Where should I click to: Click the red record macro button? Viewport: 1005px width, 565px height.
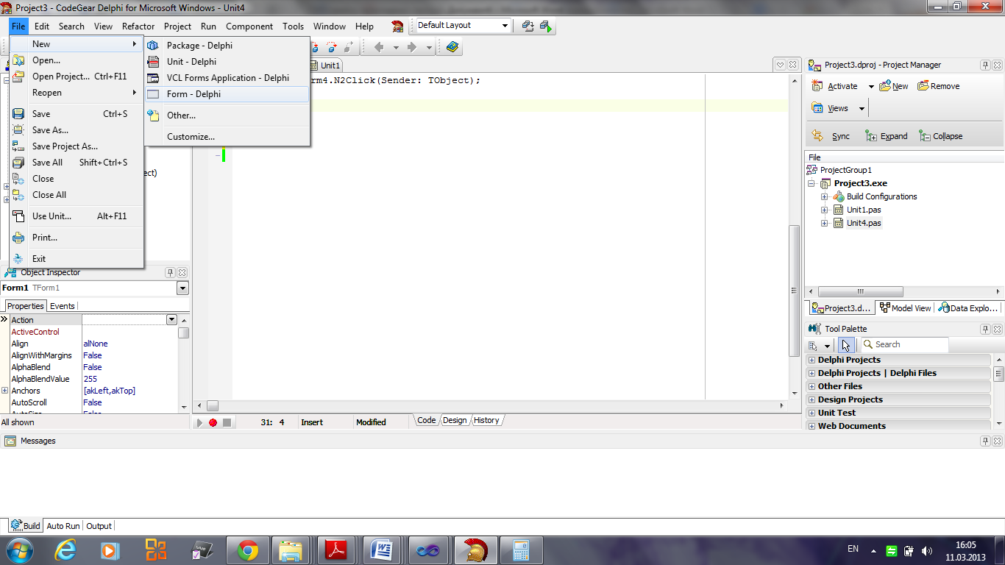coord(213,422)
